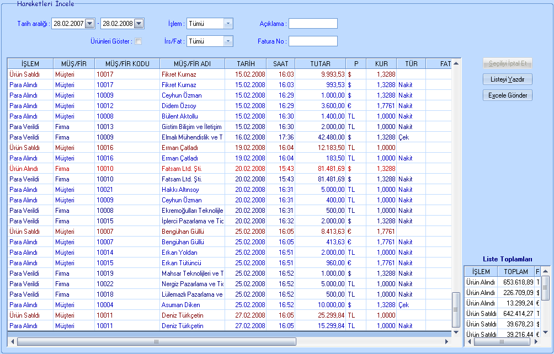Viewport: 554px width, 354px height.
Task: Toggle the Ürünleri Göster checkbox
Action: (138, 41)
